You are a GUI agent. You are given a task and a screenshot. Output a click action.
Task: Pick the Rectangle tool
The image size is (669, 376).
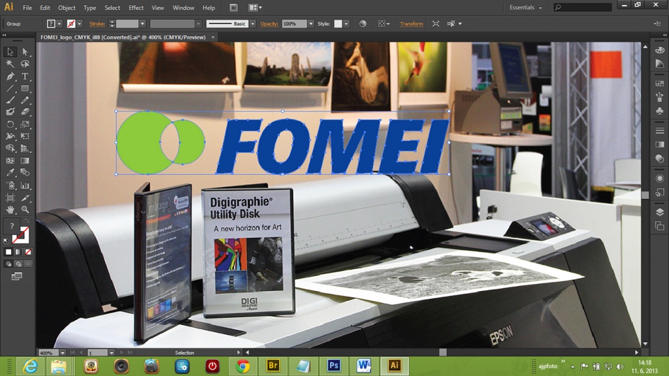[25, 88]
